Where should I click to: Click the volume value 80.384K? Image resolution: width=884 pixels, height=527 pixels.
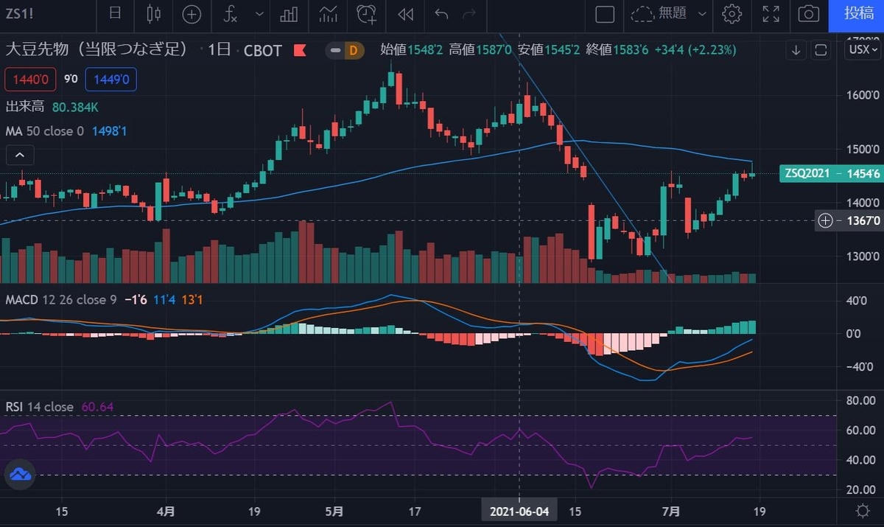75,107
